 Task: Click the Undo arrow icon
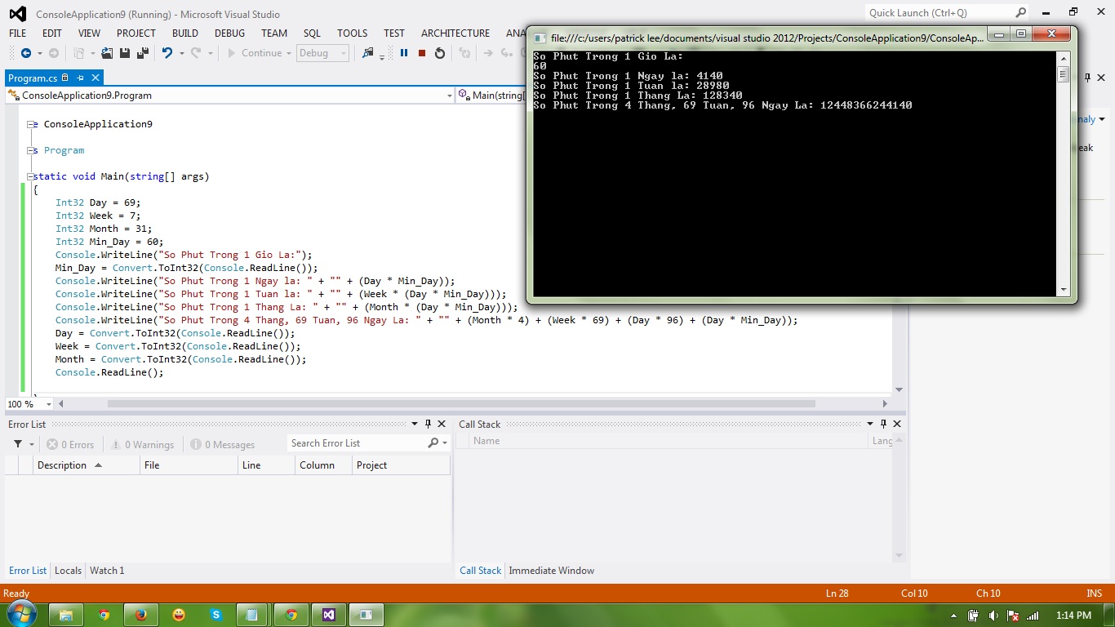167,53
